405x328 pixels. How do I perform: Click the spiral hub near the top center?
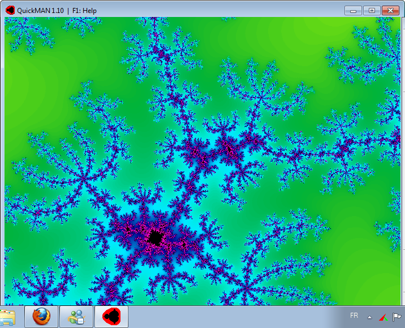click(x=162, y=54)
